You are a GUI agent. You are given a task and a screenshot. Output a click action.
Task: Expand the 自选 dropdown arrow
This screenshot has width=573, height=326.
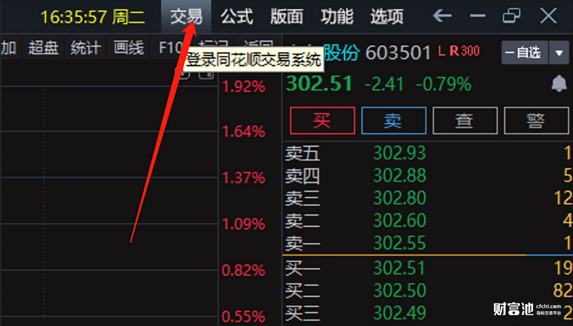click(x=559, y=53)
